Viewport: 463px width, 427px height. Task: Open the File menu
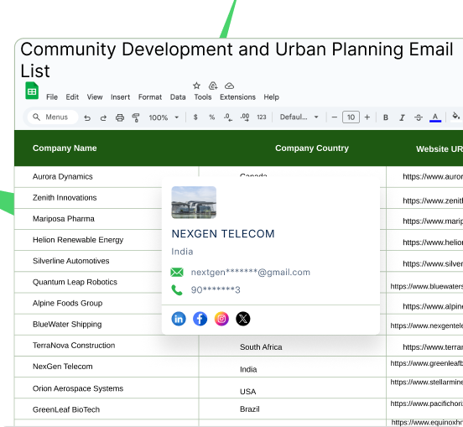coord(52,97)
